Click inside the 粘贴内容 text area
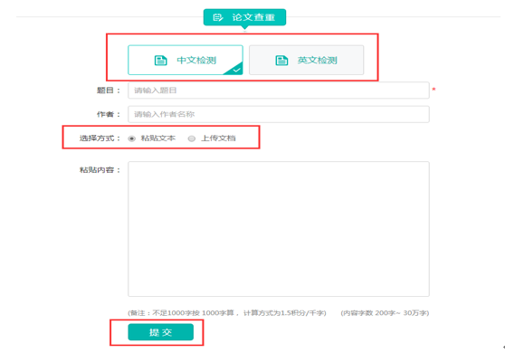 pos(279,229)
